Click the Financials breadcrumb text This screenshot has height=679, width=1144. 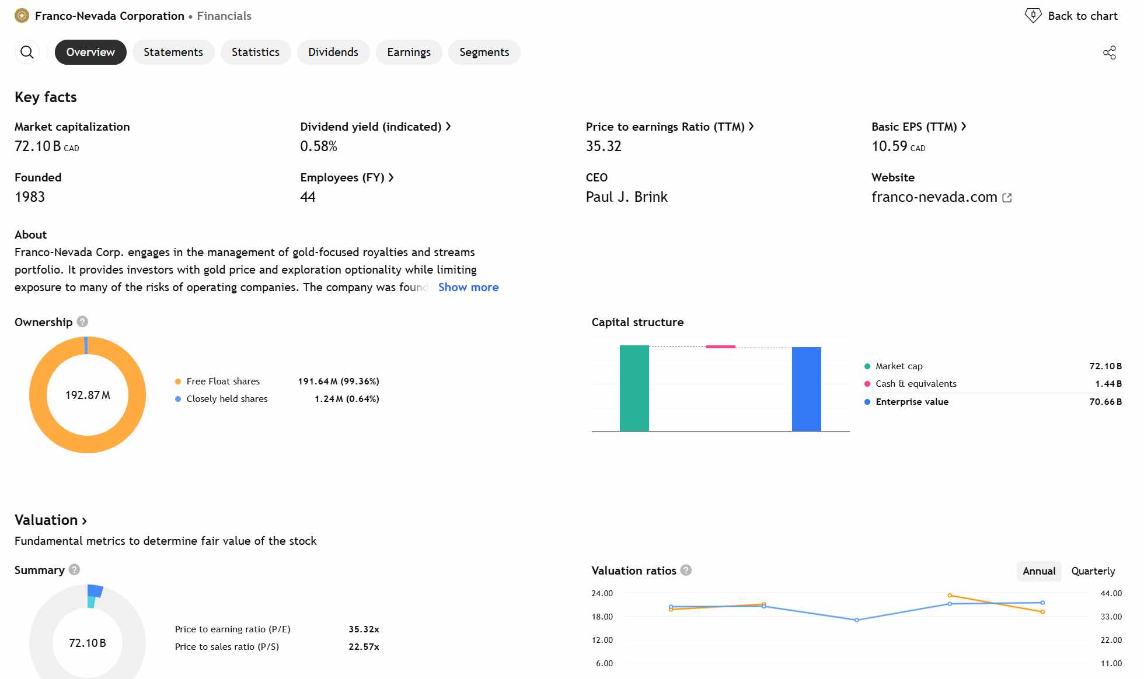(224, 16)
